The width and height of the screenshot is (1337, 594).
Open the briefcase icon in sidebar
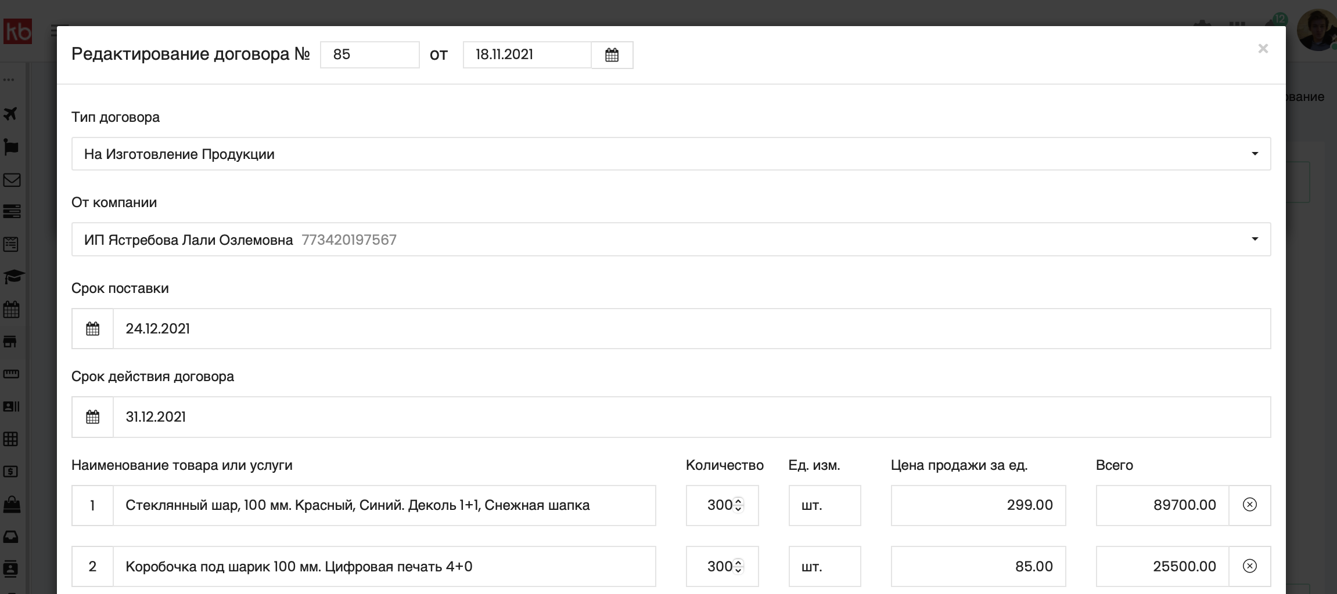[12, 505]
